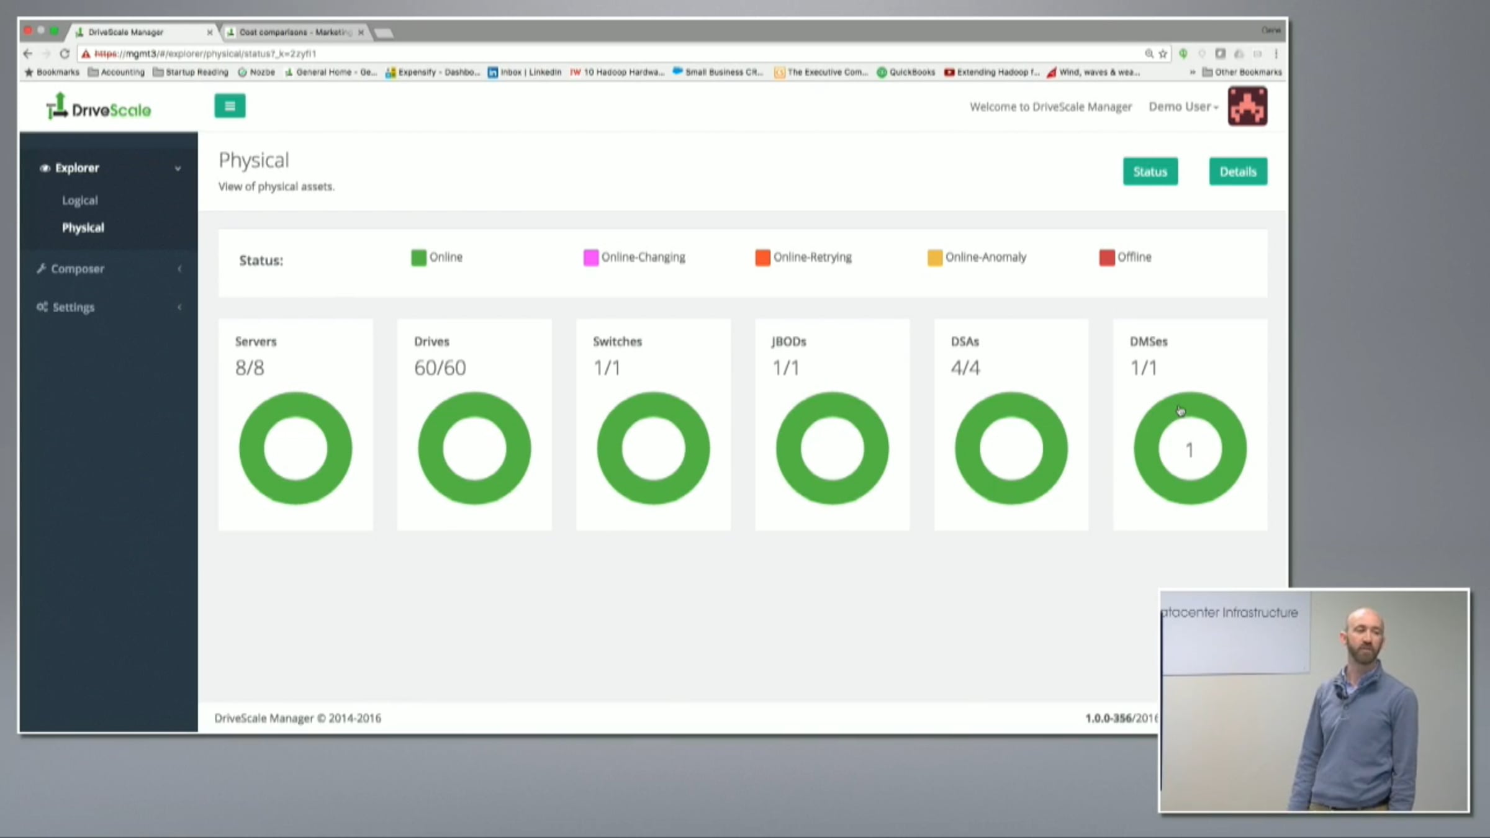Click the Drives 60/60 count
The image size is (1490, 838).
tap(440, 368)
